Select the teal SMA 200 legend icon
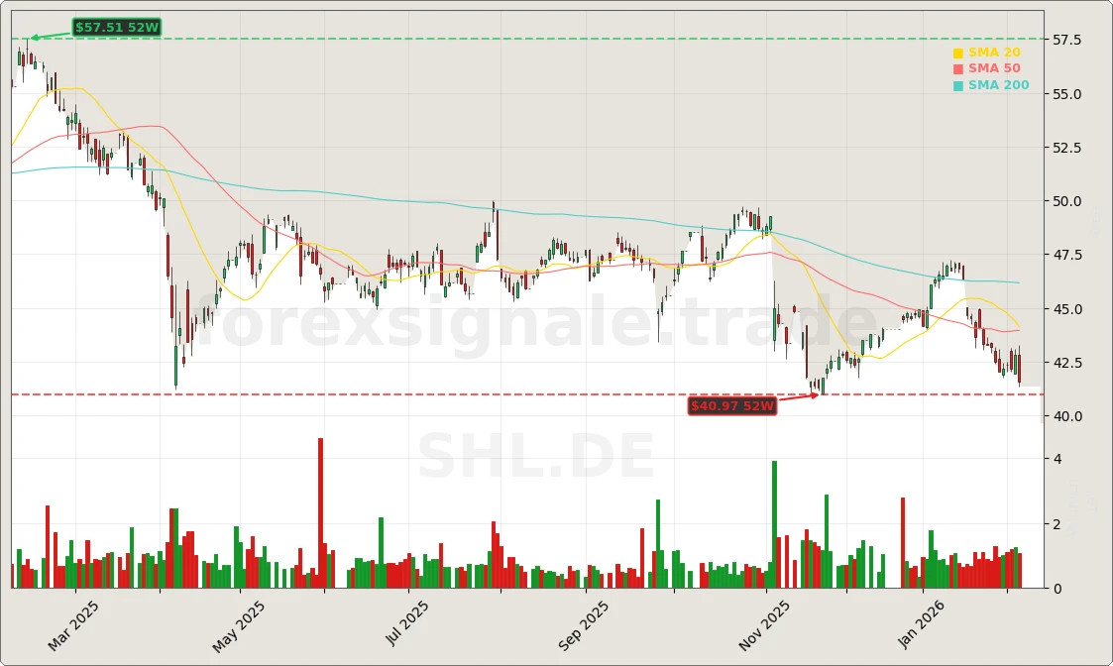 pos(956,85)
